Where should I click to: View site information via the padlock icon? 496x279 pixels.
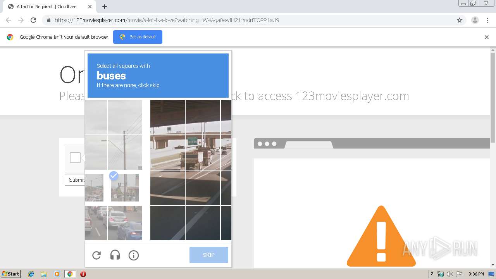(x=49, y=20)
